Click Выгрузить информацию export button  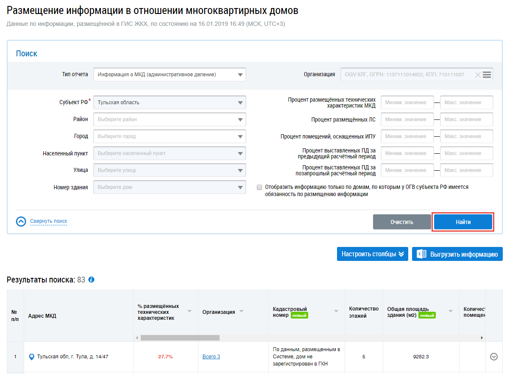tap(457, 254)
